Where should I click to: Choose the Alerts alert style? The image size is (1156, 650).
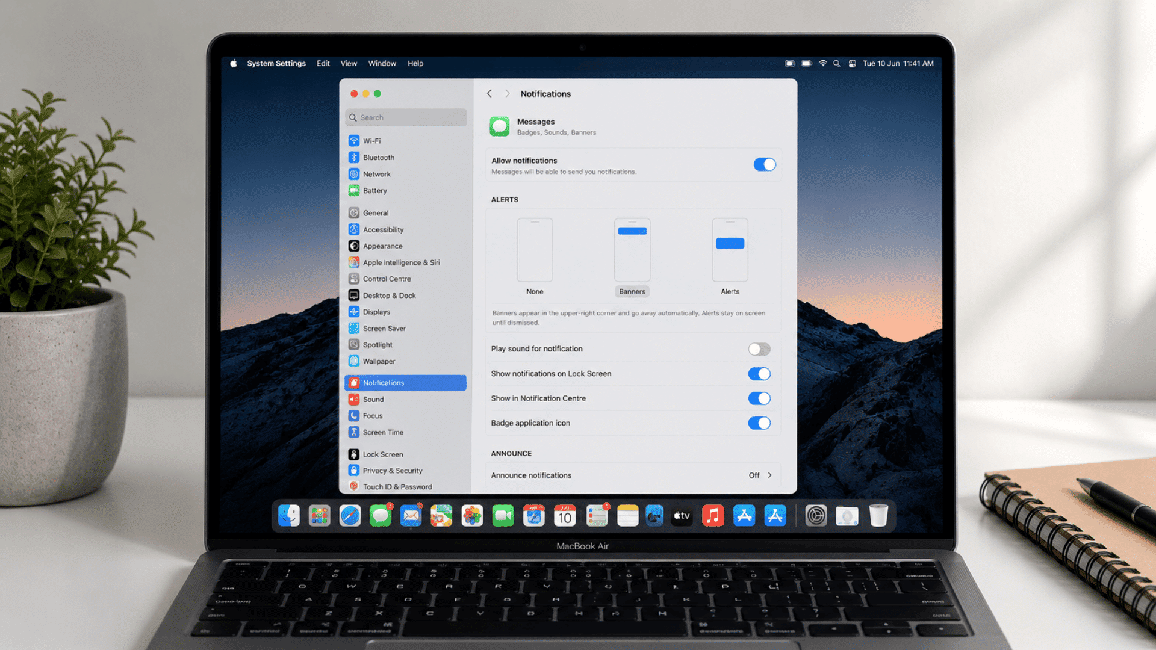point(730,257)
